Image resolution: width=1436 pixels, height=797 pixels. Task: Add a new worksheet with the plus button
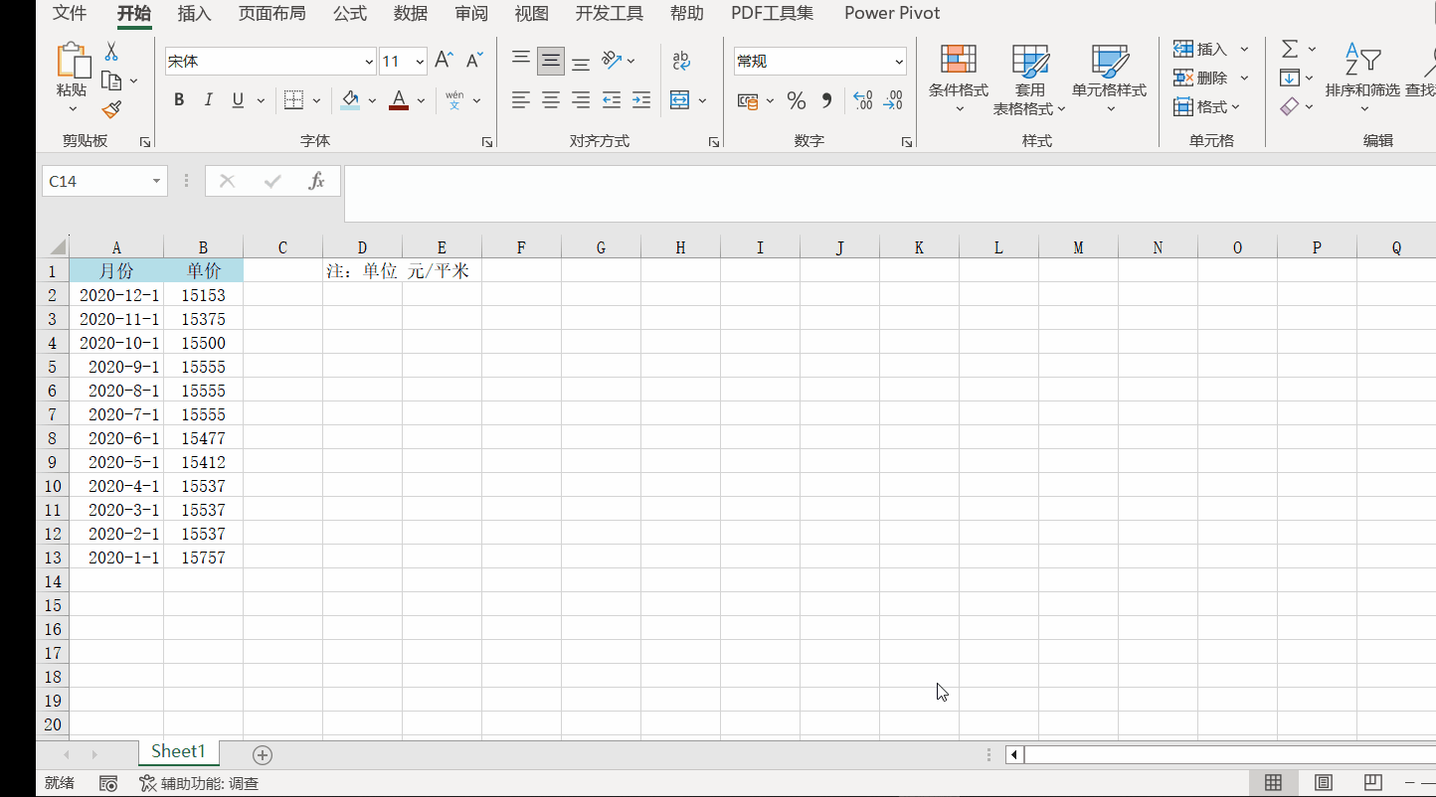pyautogui.click(x=262, y=755)
